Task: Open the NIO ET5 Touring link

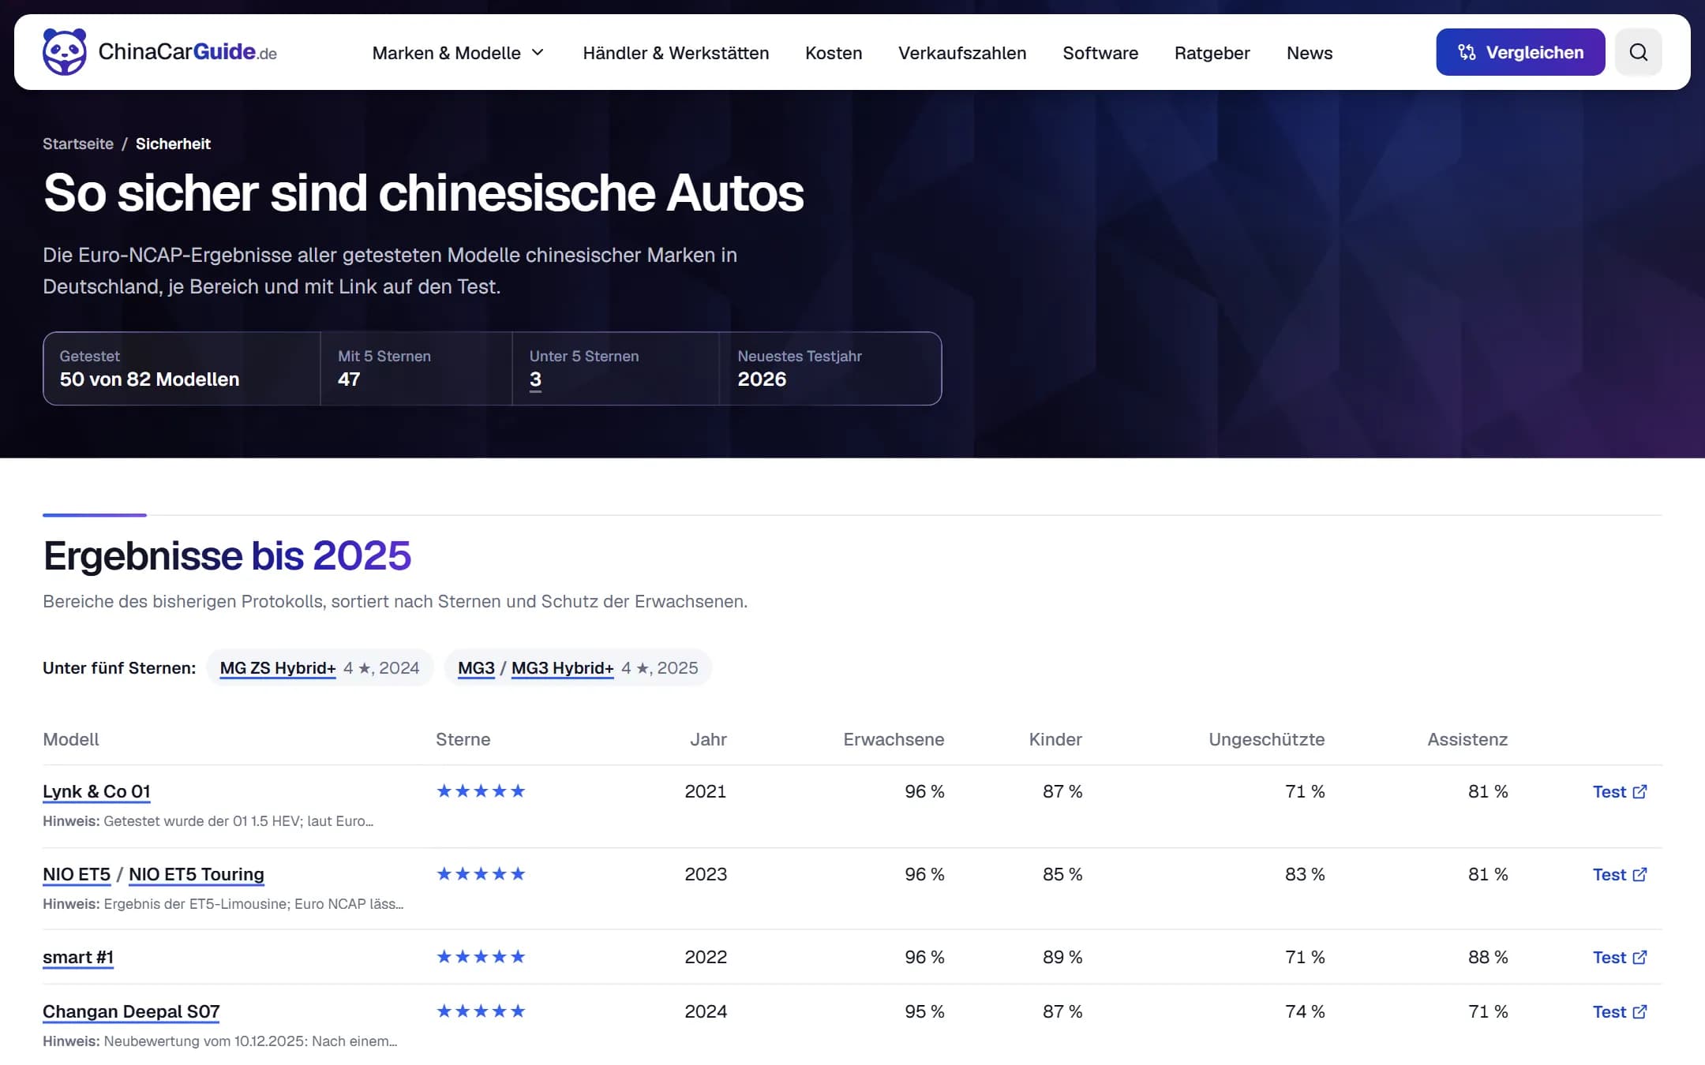Action: tap(197, 874)
